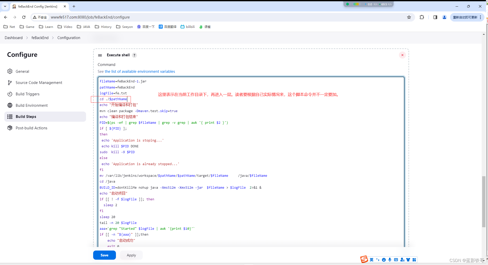Click the restart-to-update Chrome button

point(467,17)
